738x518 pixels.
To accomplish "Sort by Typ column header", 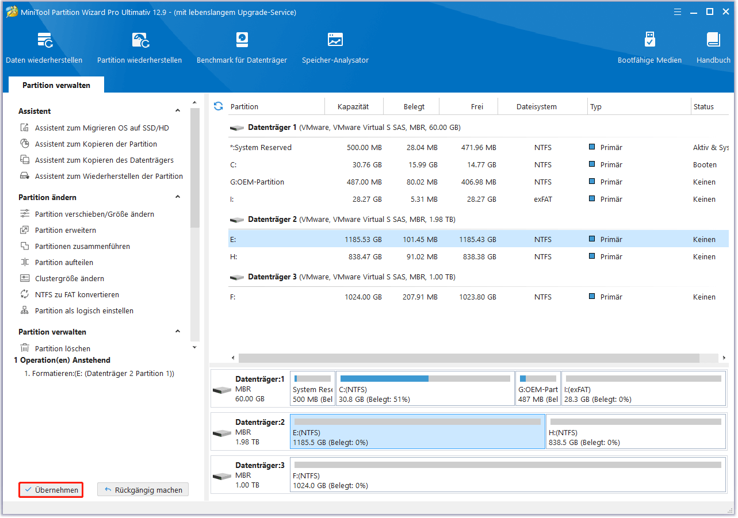I will pos(638,106).
